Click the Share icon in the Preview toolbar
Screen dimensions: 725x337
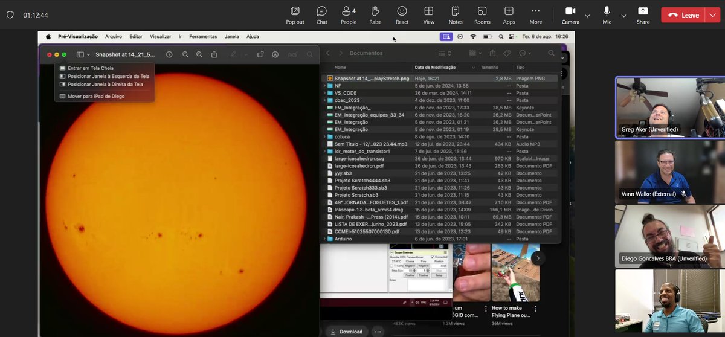(x=214, y=54)
